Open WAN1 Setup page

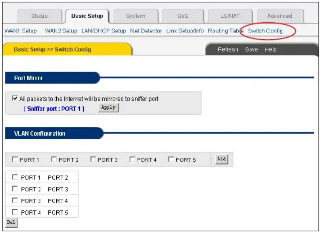click(x=21, y=31)
